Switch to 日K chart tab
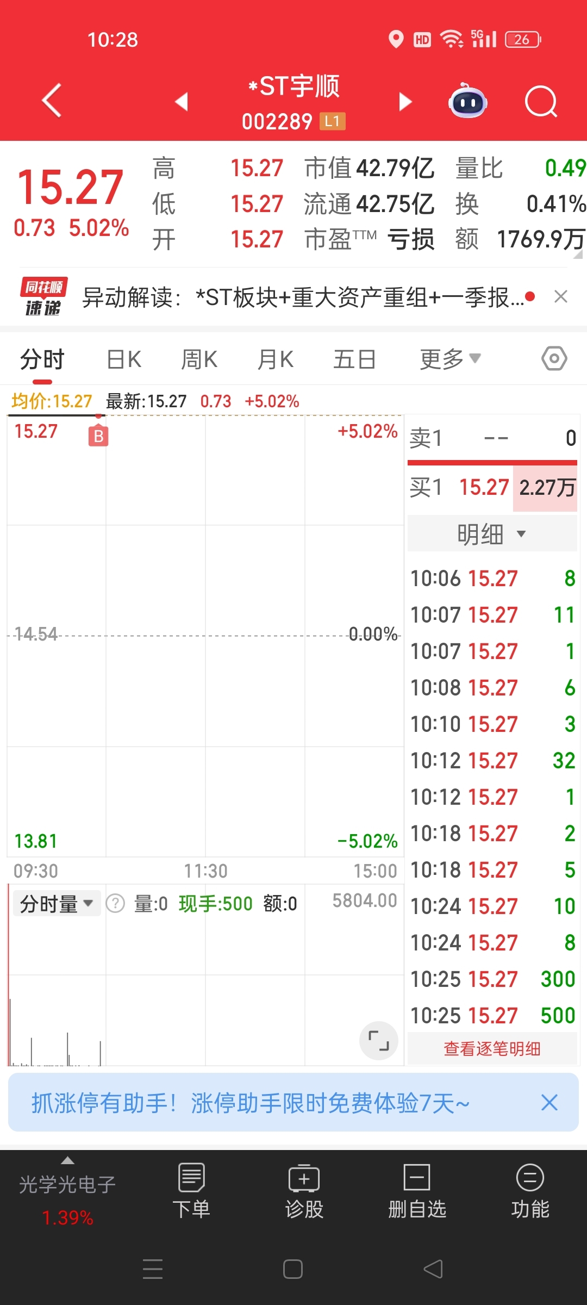The height and width of the screenshot is (1305, 587). (124, 359)
